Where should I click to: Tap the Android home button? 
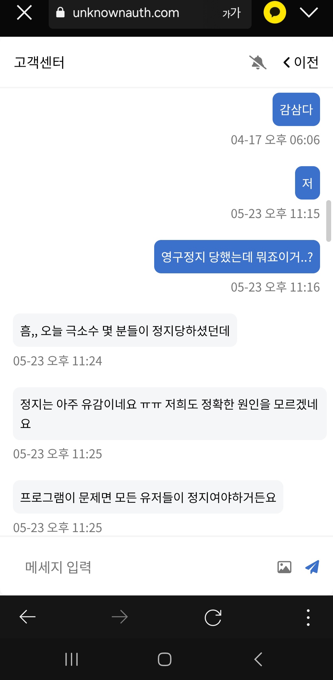pyautogui.click(x=165, y=659)
